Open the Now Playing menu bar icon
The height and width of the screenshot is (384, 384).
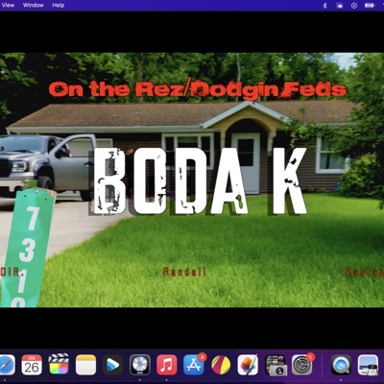[x=354, y=5]
